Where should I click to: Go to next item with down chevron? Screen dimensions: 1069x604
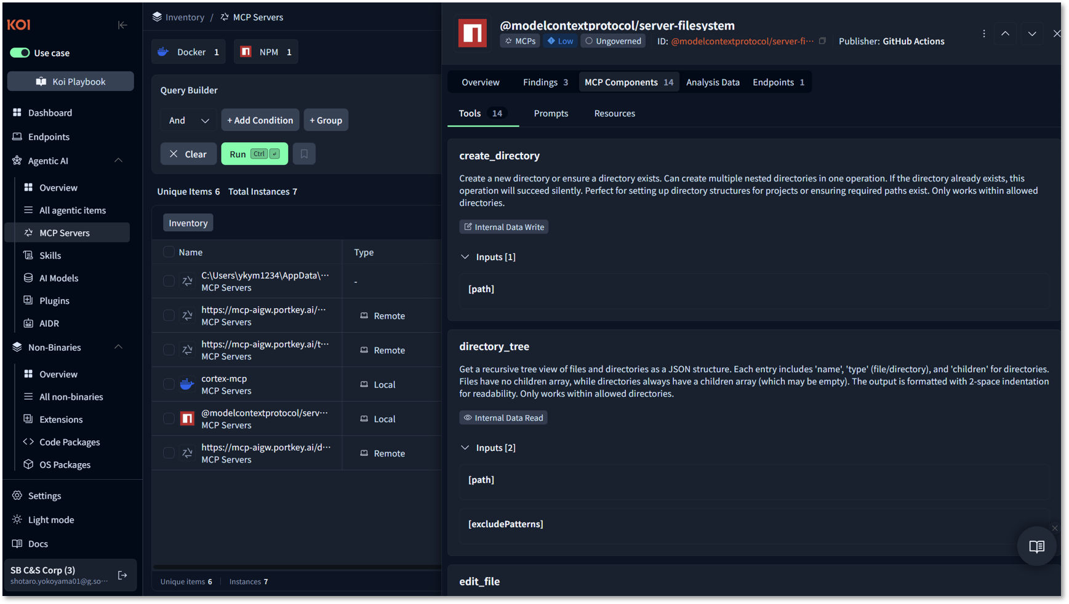click(1032, 34)
